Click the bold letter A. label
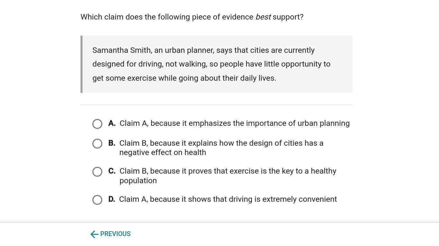The image size is (439, 246). pyautogui.click(x=112, y=123)
